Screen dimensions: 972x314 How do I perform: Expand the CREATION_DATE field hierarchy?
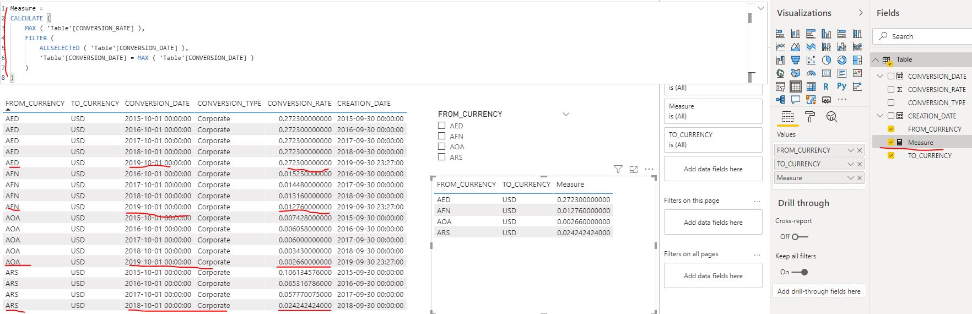[880, 116]
